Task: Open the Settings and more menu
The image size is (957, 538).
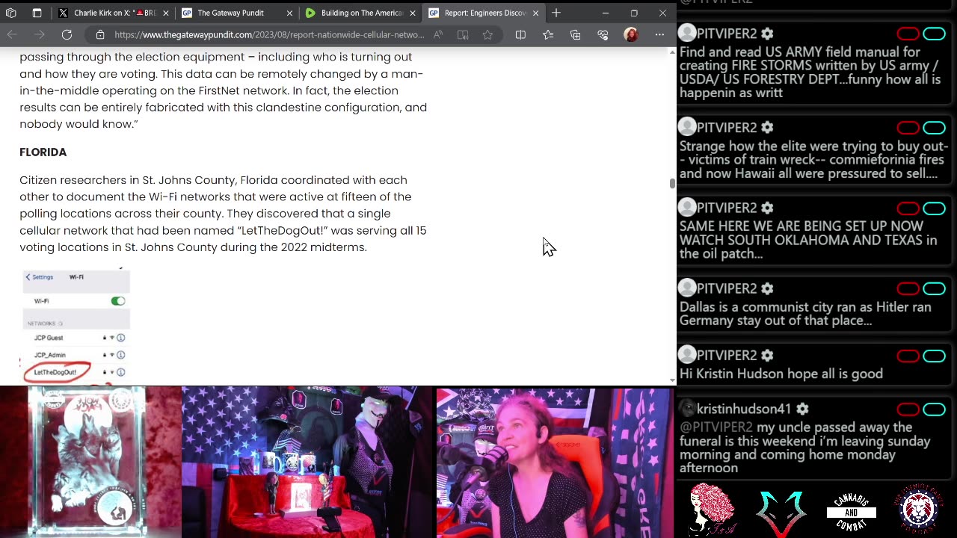Action: 659,34
